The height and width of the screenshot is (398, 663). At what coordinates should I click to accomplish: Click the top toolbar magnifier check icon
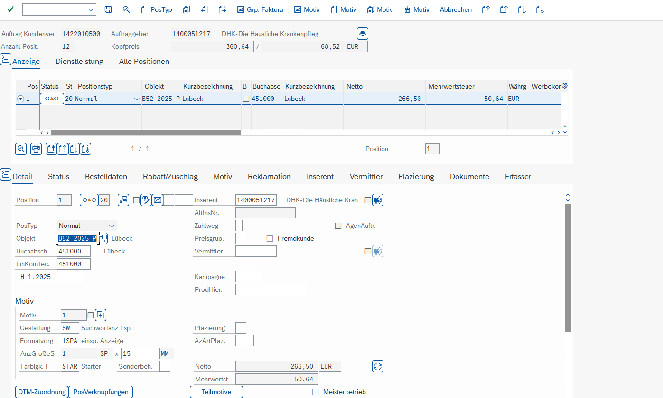pos(126,9)
